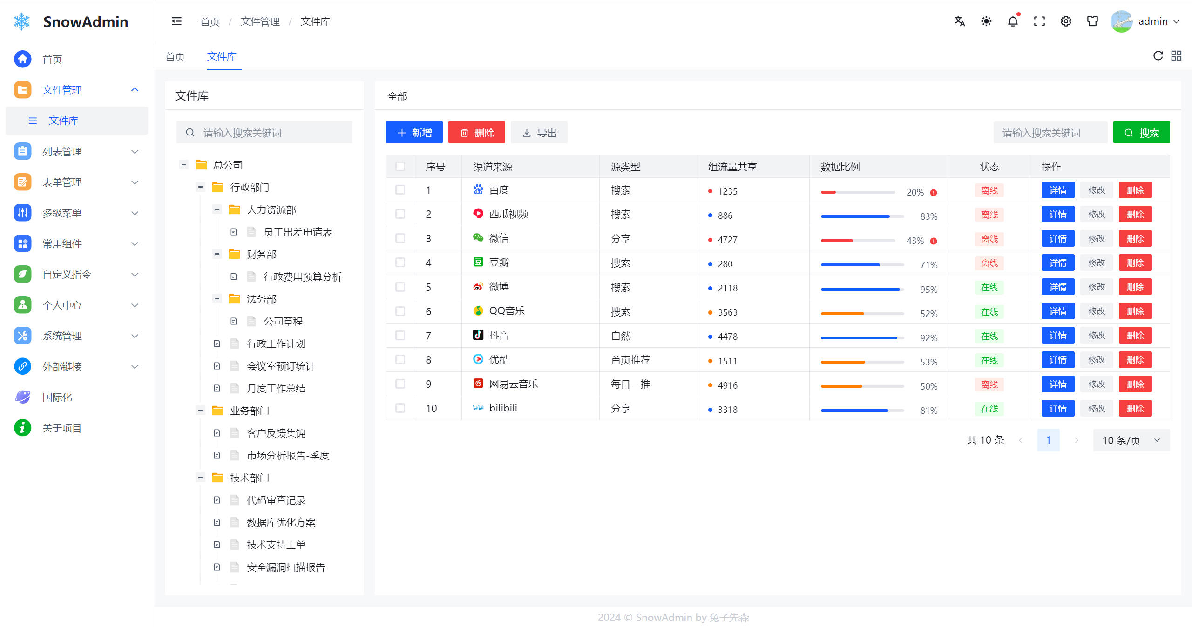Click the 表单管理 sidebar icon
This screenshot has width=1192, height=627.
click(x=22, y=182)
